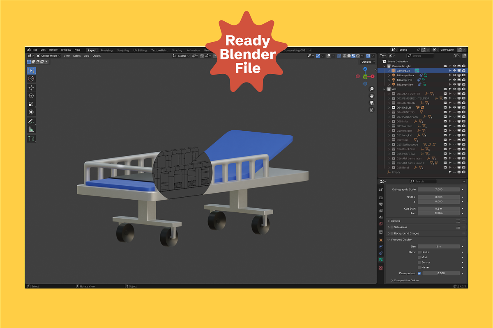
Task: Click the lock camera to view icon
Action: 371,110
